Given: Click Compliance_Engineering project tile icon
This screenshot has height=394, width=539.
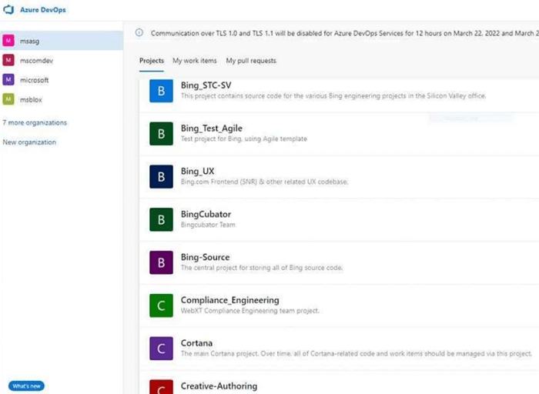Looking at the screenshot, I should [161, 306].
